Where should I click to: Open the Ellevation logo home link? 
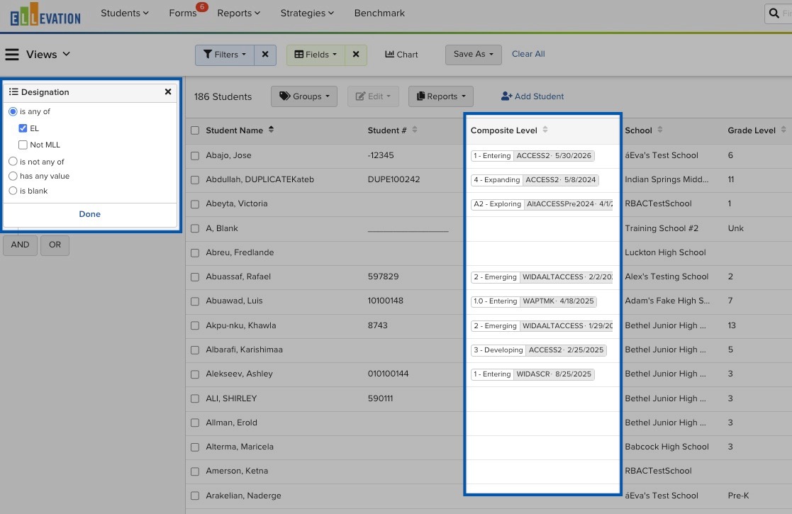click(45, 15)
